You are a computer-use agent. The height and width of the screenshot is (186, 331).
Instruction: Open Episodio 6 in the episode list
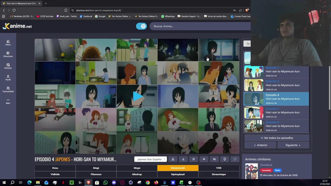click(x=276, y=126)
